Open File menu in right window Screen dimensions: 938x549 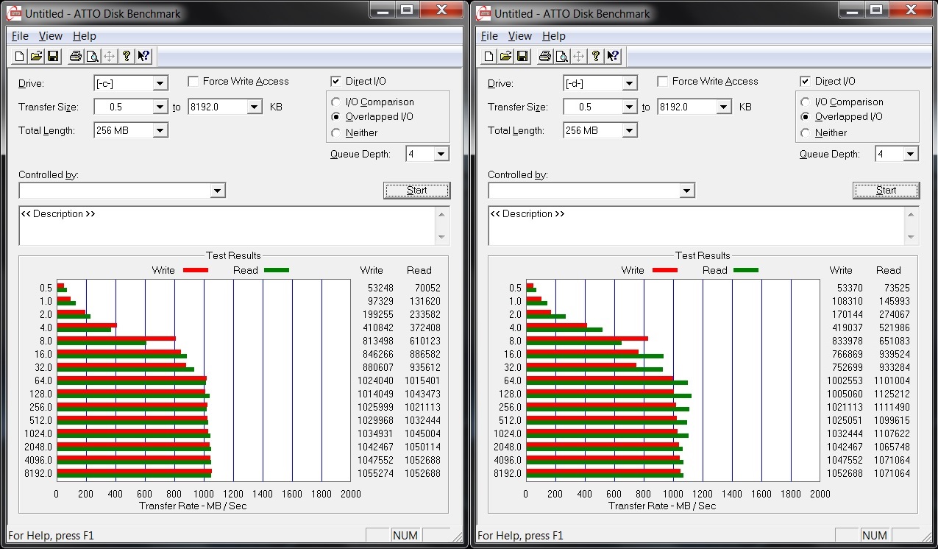tap(489, 36)
